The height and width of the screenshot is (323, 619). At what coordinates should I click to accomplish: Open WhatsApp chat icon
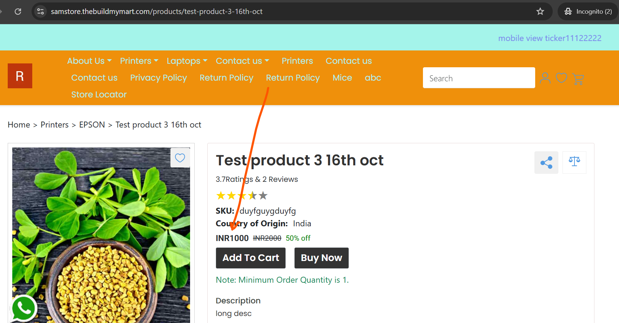tap(23, 309)
